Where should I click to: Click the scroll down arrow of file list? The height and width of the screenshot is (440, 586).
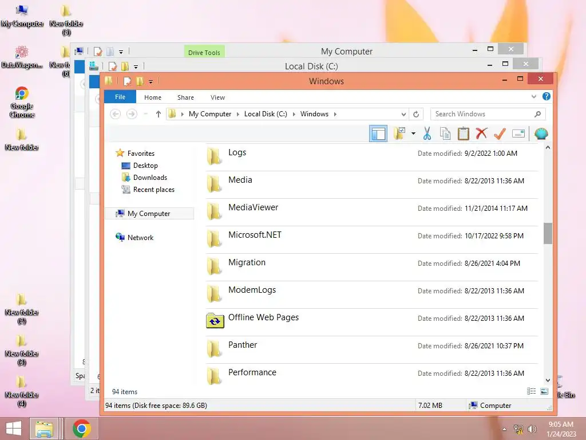point(548,380)
